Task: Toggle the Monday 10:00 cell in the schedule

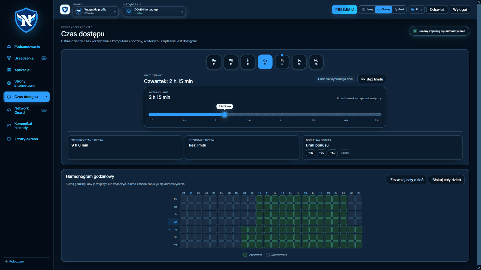Action: click(x=259, y=199)
